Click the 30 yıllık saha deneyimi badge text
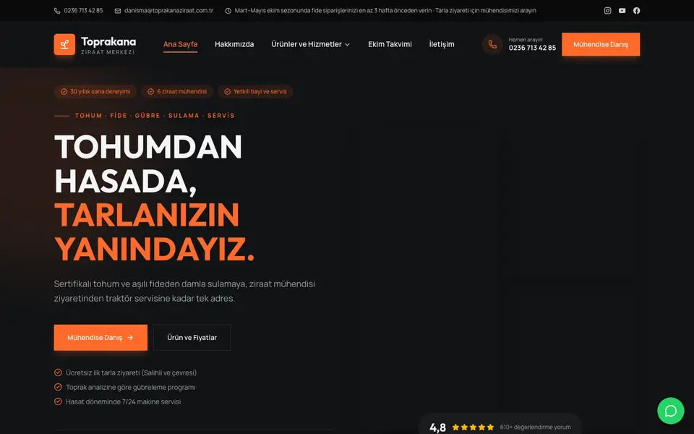This screenshot has width=694, height=434. pyautogui.click(x=100, y=92)
